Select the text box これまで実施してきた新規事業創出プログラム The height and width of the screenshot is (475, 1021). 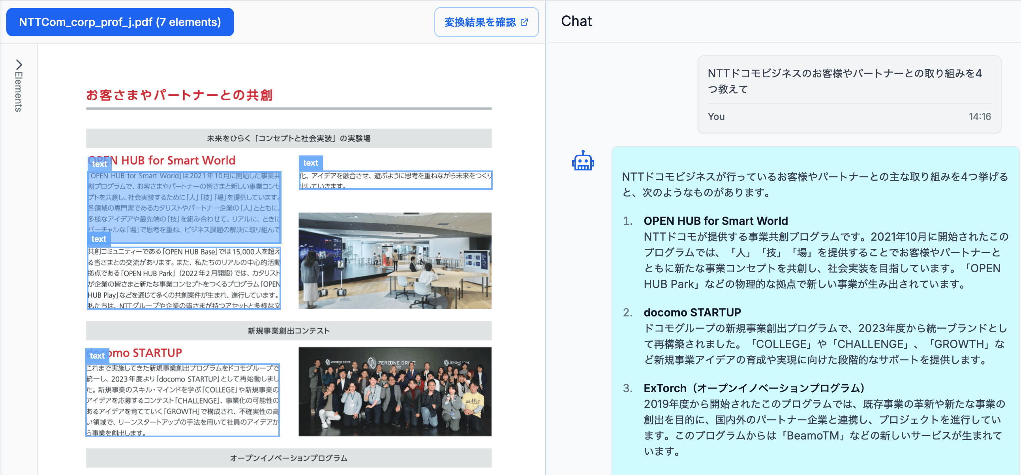click(183, 400)
